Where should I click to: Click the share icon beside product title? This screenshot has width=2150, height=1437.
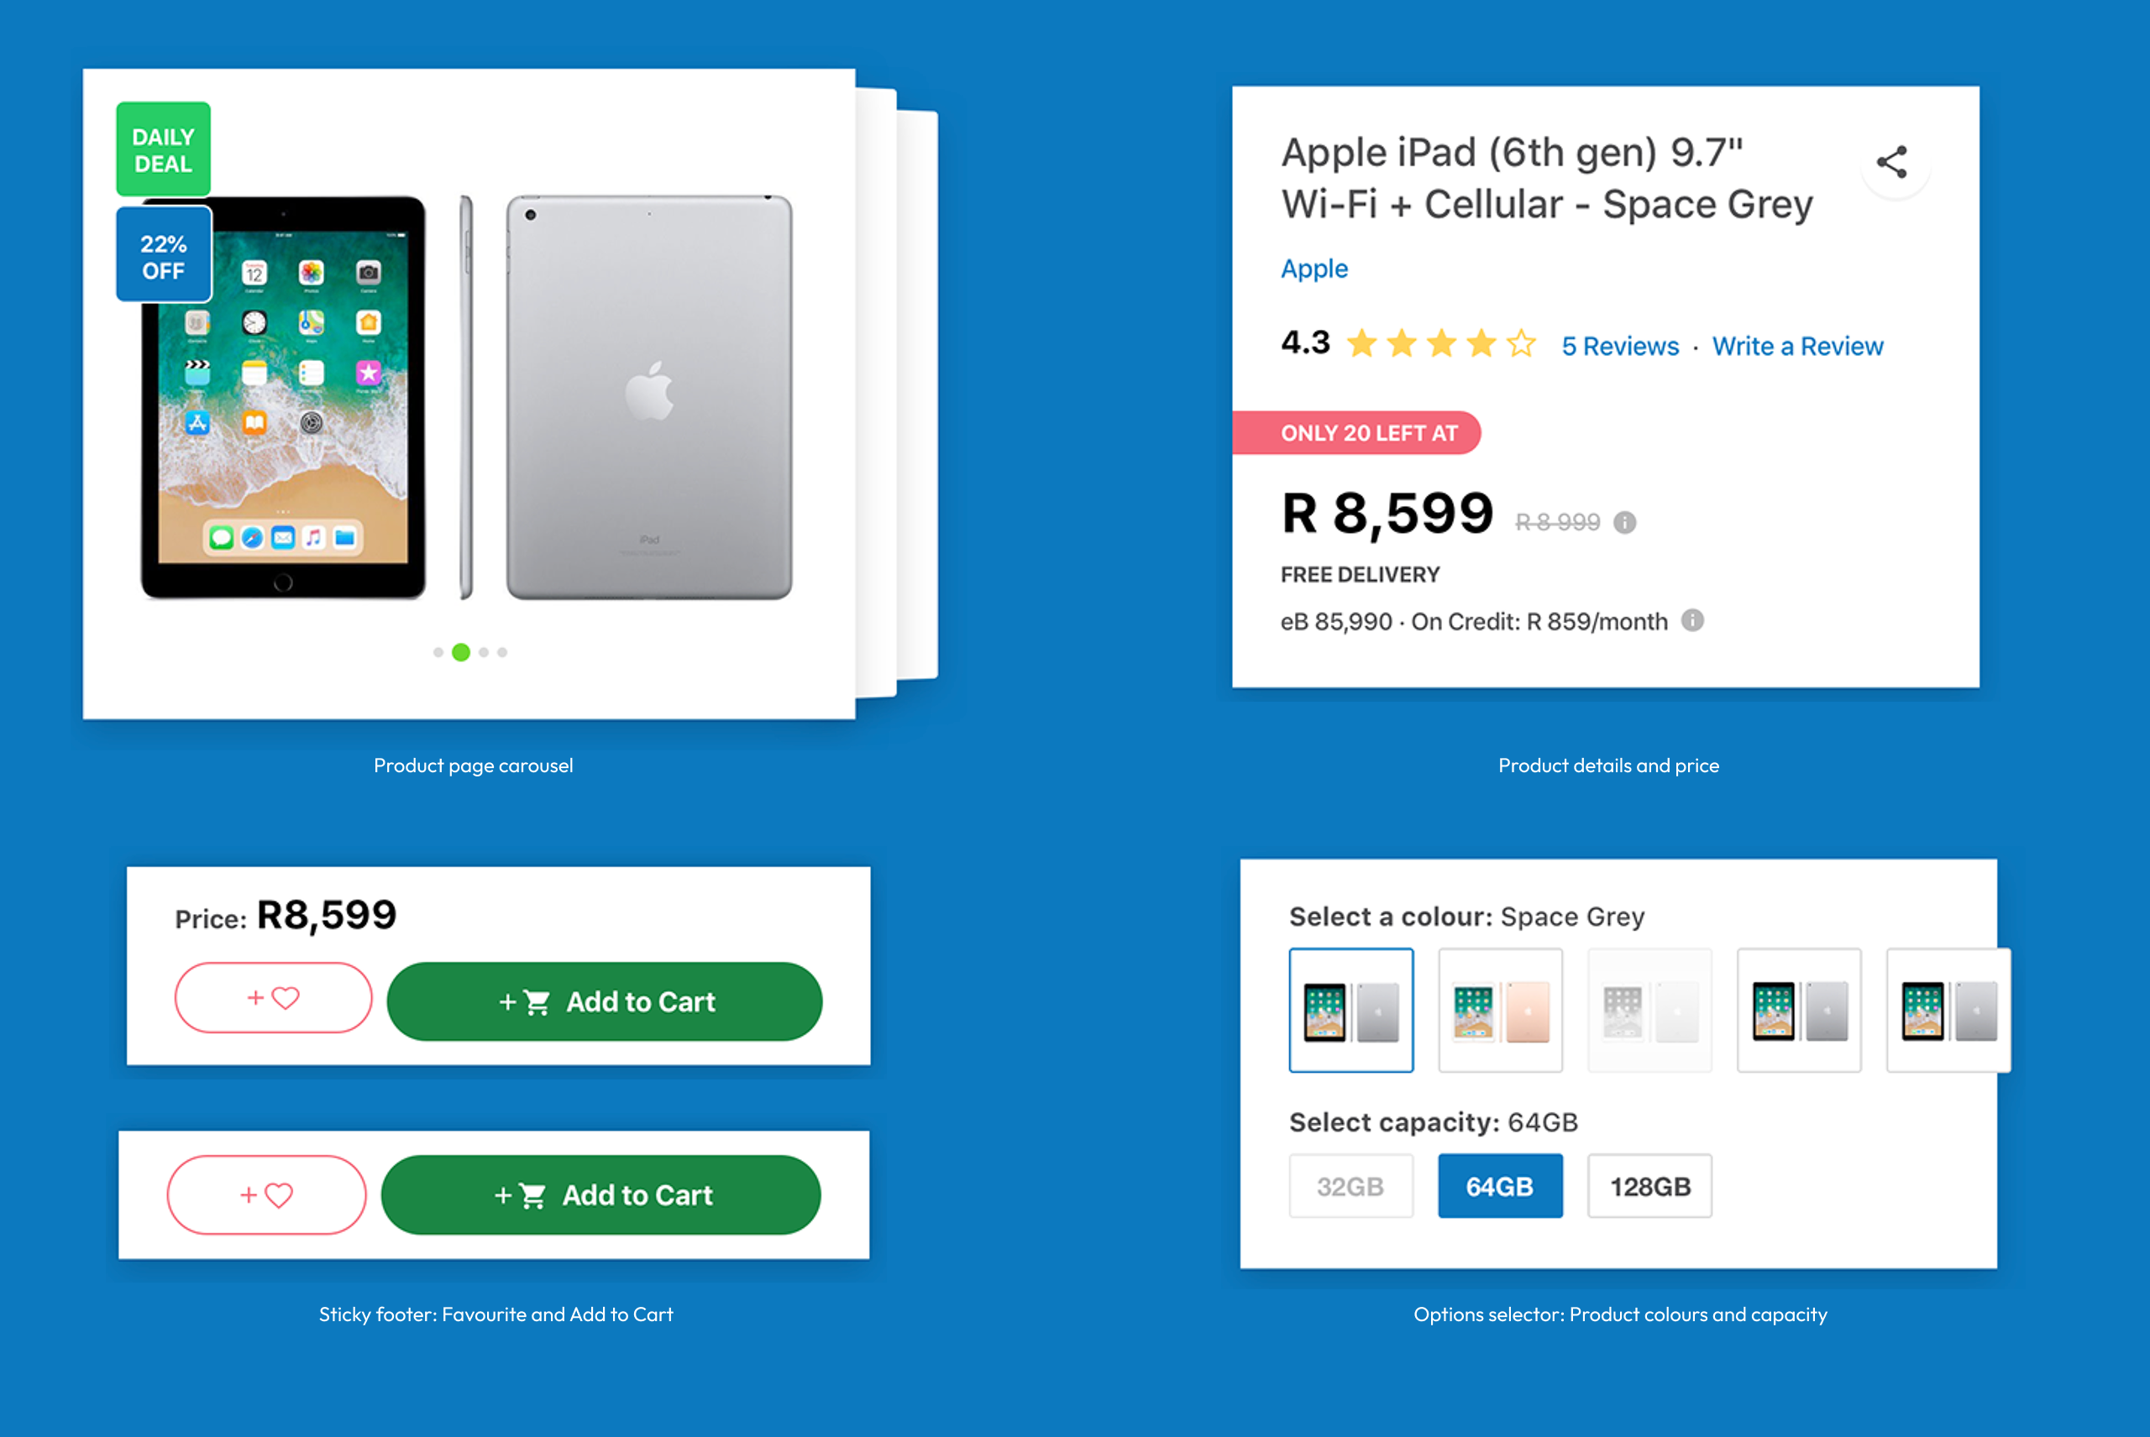[1891, 162]
